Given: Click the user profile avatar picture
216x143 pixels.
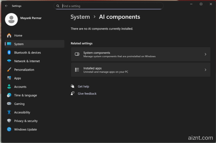Looking at the screenshot, I should [11, 19].
